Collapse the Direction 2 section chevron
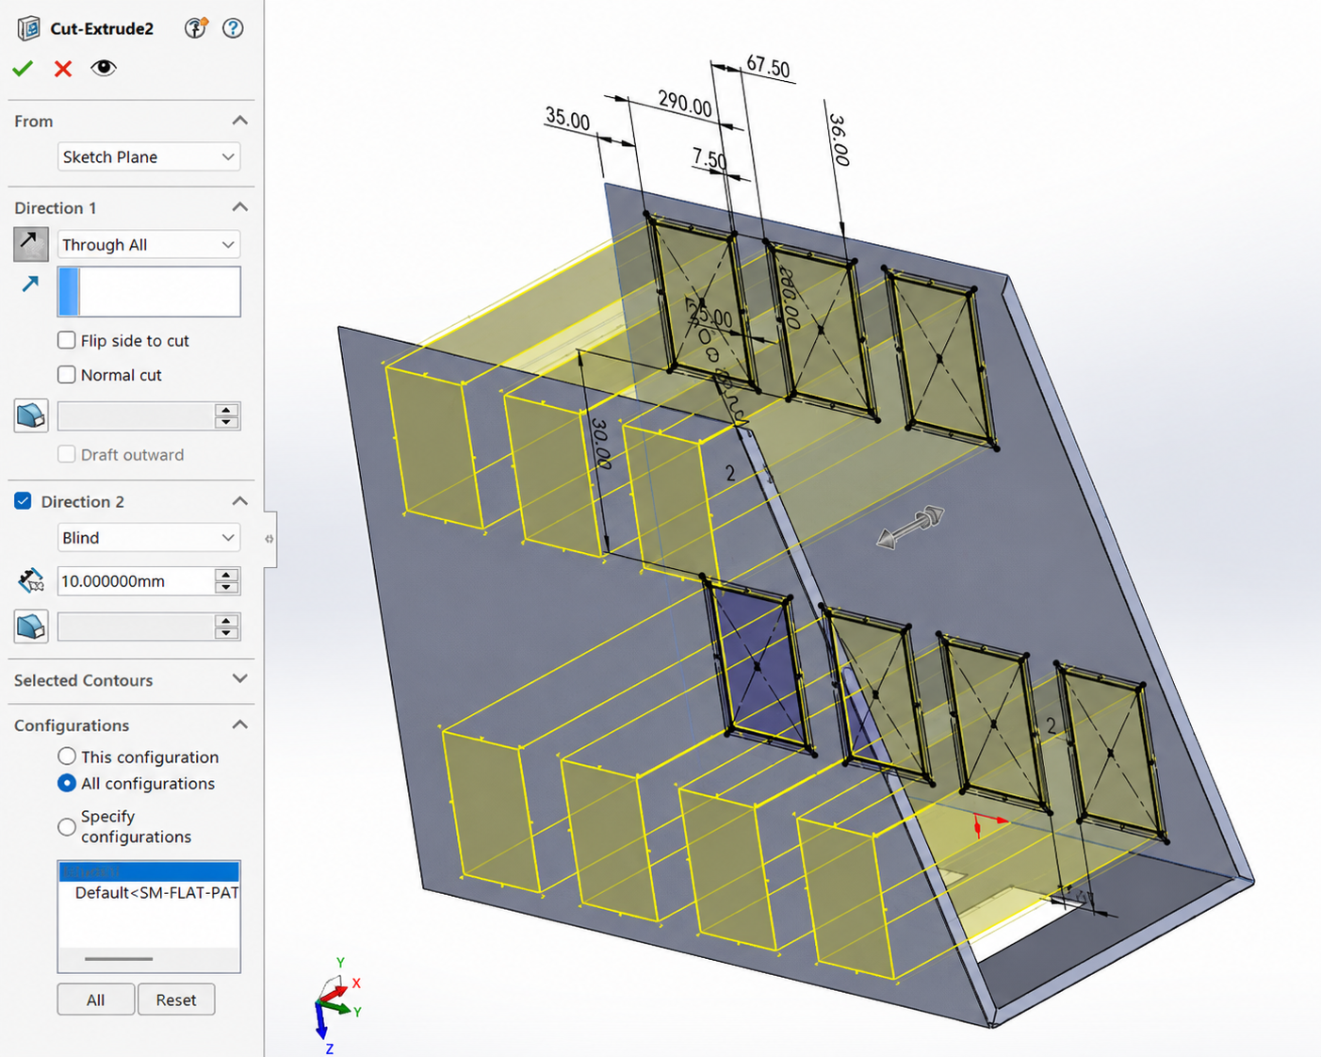 [240, 501]
